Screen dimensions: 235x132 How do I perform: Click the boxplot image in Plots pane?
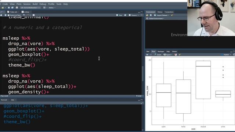[x=190, y=94]
